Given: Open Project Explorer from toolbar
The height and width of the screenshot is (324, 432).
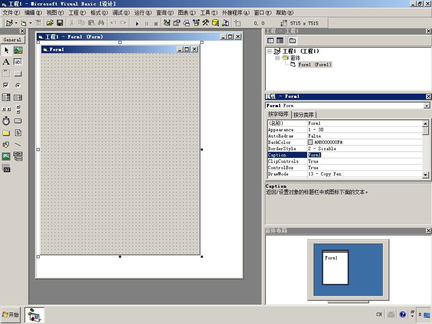Looking at the screenshot, I should click(167, 23).
